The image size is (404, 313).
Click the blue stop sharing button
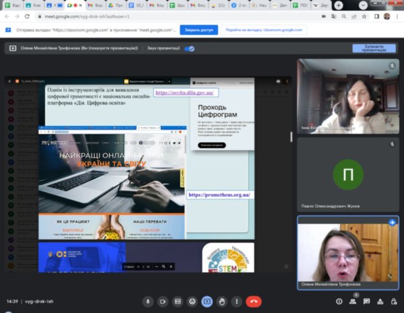(199, 30)
